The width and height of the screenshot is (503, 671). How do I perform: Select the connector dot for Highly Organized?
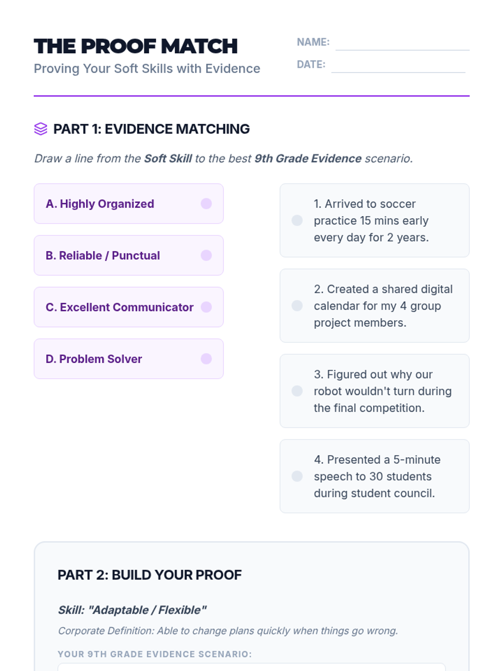(206, 203)
